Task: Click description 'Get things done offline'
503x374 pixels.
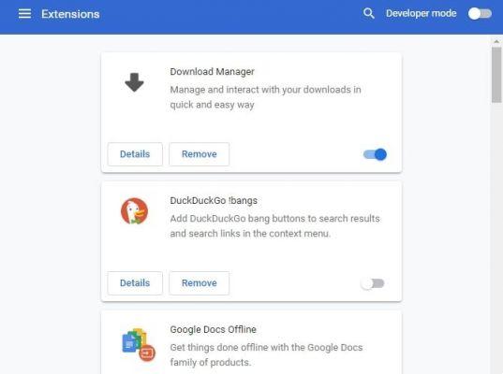Action: (x=266, y=354)
